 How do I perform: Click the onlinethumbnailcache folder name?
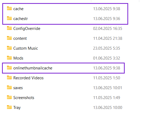33,68
